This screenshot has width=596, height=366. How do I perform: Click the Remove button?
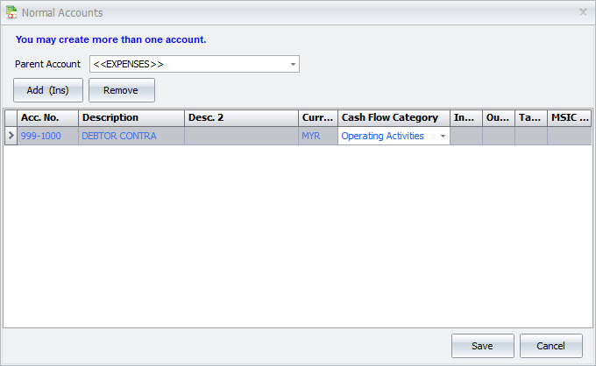click(121, 90)
